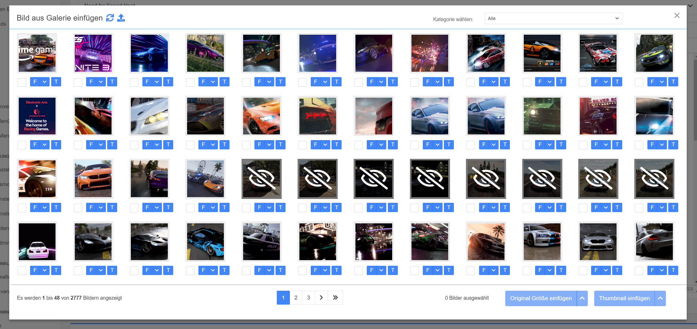This screenshot has width=697, height=329.
Task: Open arrow menu beside Thumbnail einfügen
Action: click(660, 298)
